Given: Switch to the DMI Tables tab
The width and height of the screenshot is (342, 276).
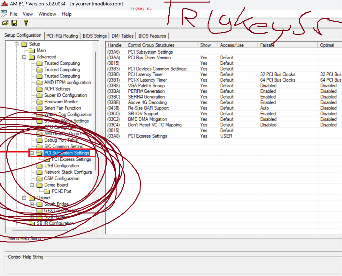Looking at the screenshot, I should point(122,36).
